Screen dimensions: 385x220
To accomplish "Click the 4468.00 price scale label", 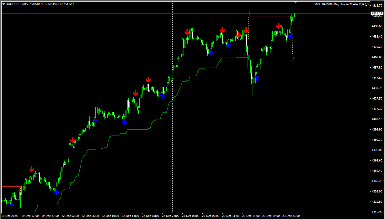I will 377,57.
